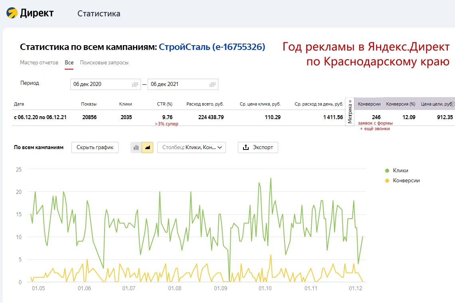Click the 12.09 conversion rate value
The width and height of the screenshot is (455, 303).
(409, 118)
